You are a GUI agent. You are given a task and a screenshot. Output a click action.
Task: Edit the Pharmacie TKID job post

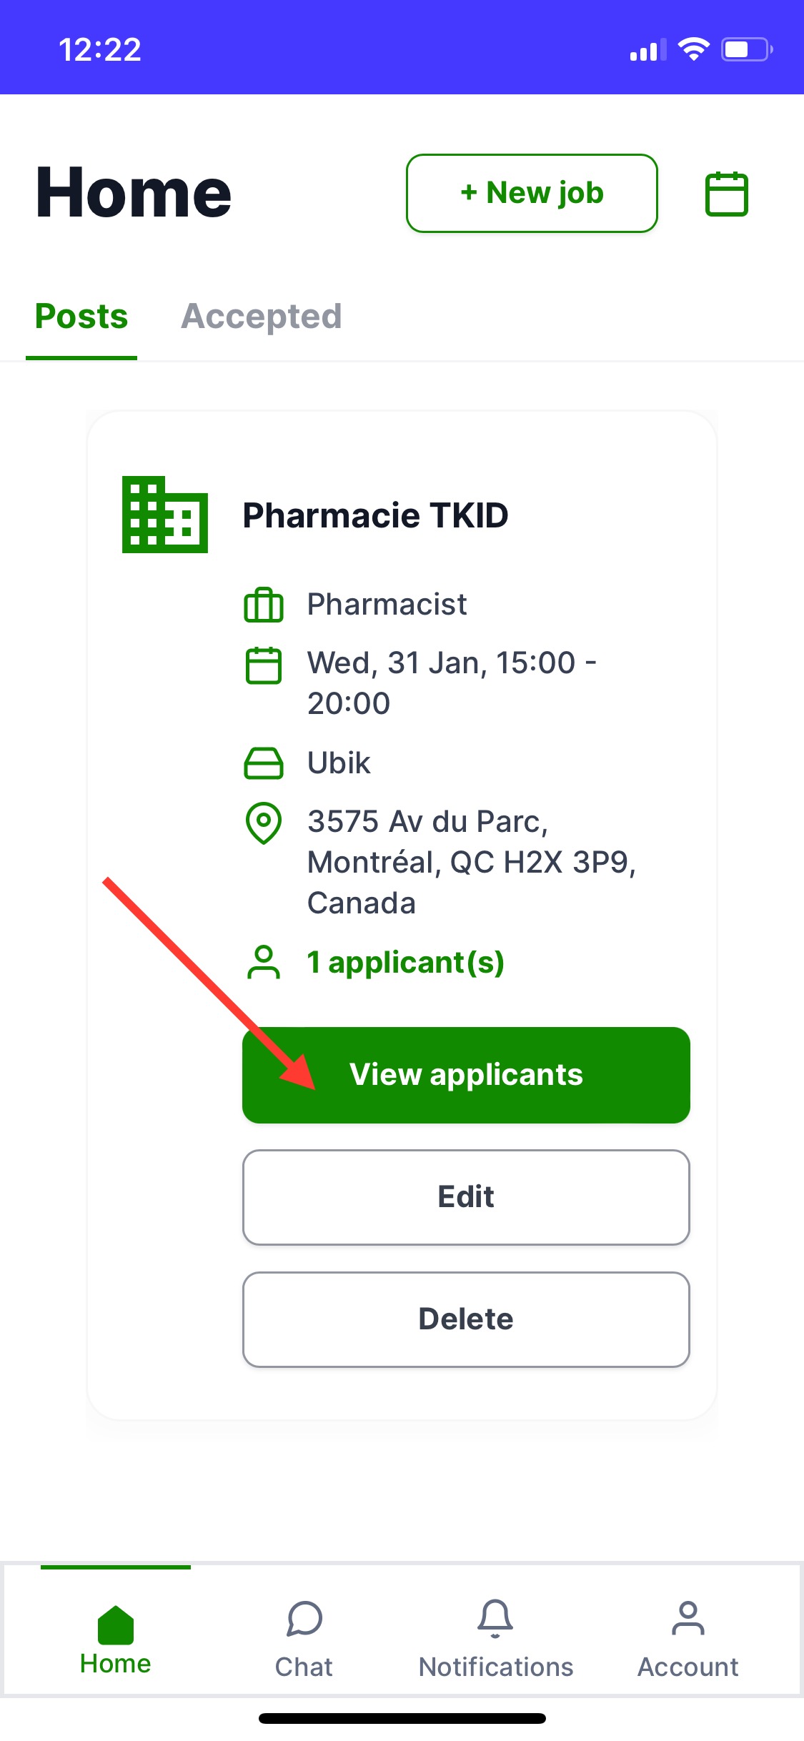(466, 1197)
